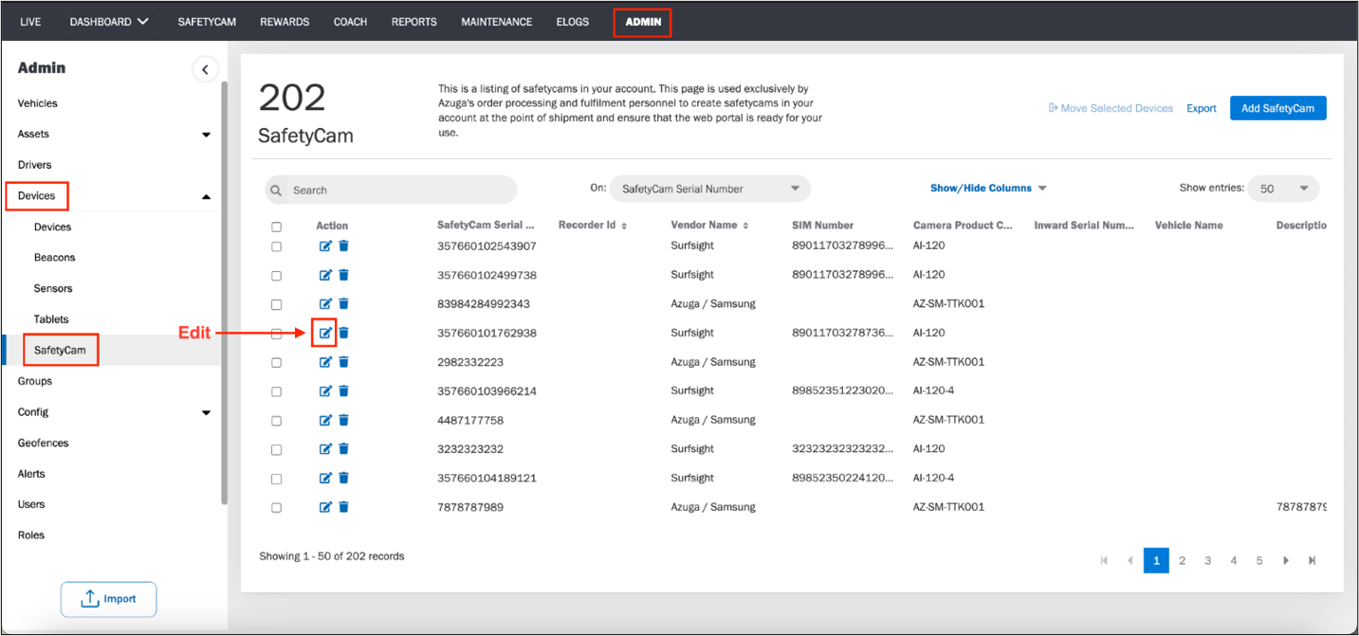Go to SAFETYCAM top tab
Image resolution: width=1359 pixels, height=636 pixels.
point(207,22)
